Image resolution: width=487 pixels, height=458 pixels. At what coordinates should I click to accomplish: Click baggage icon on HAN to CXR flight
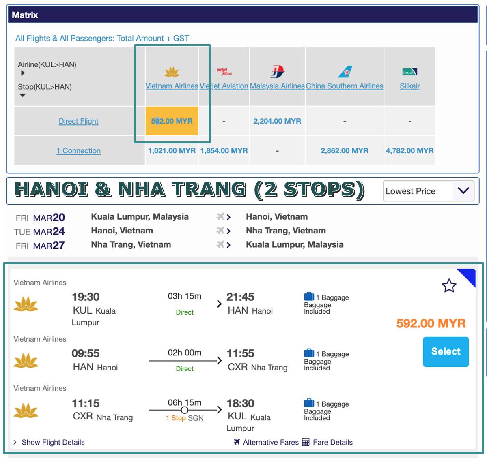pyautogui.click(x=309, y=353)
